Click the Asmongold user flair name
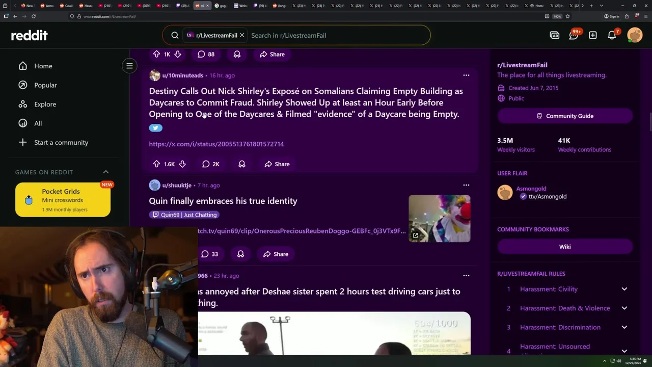 click(531, 189)
